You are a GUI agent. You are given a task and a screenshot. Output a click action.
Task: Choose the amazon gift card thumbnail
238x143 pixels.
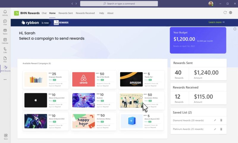pos(131,79)
